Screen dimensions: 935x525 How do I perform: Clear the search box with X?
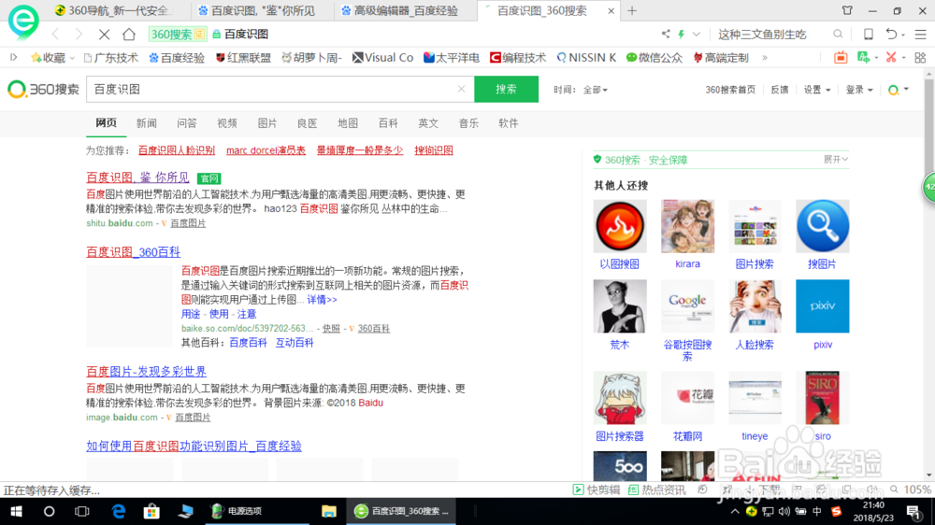461,90
